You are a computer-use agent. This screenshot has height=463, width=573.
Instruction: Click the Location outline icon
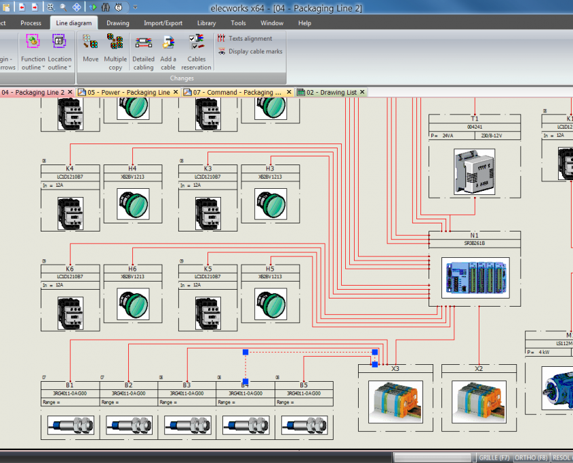click(x=59, y=41)
